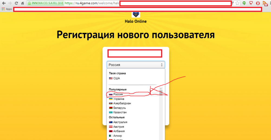Click the Halo Online title text
271x140 pixels.
[x=136, y=21]
